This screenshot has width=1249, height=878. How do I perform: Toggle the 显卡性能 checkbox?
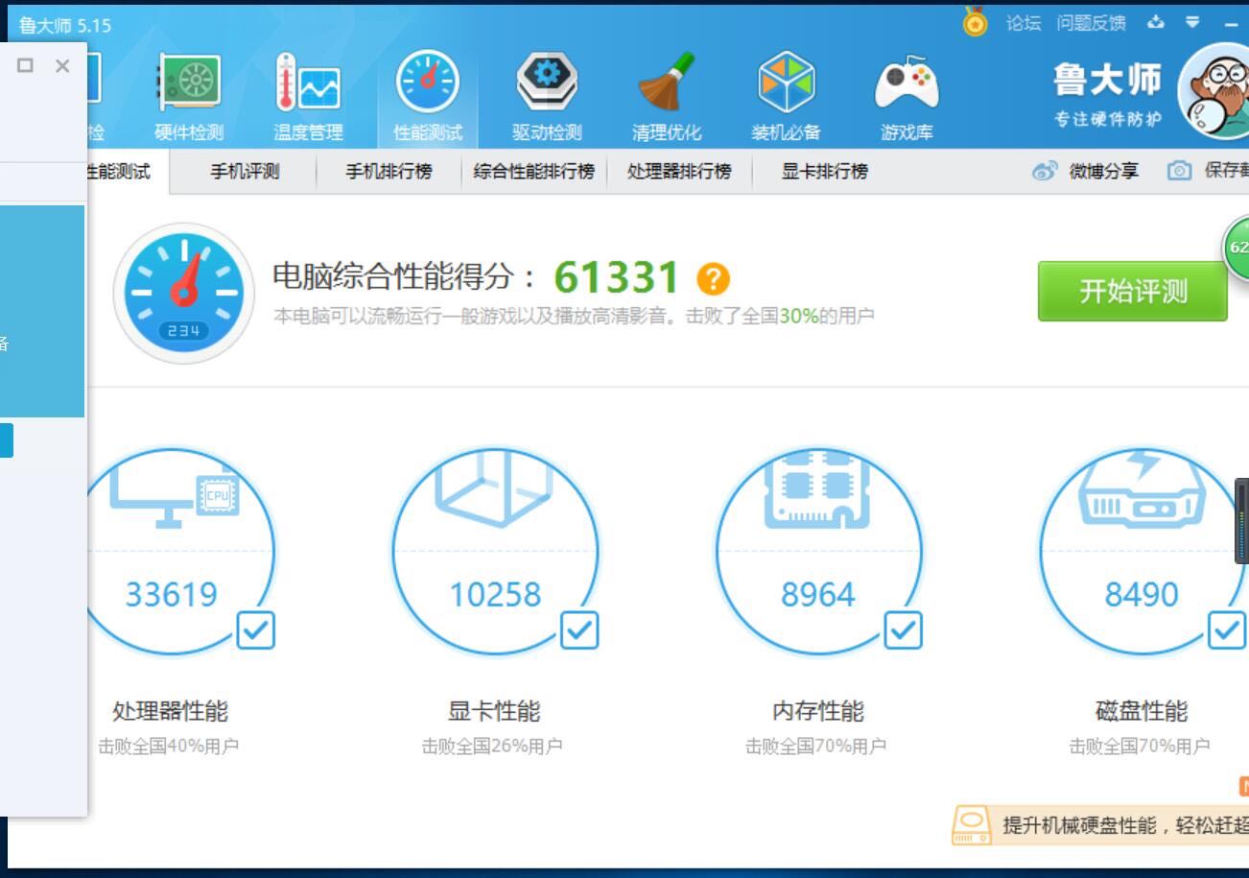tap(579, 630)
